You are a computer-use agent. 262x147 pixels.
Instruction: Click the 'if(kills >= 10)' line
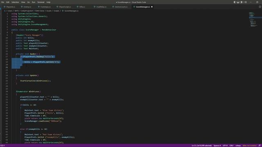[28, 105]
